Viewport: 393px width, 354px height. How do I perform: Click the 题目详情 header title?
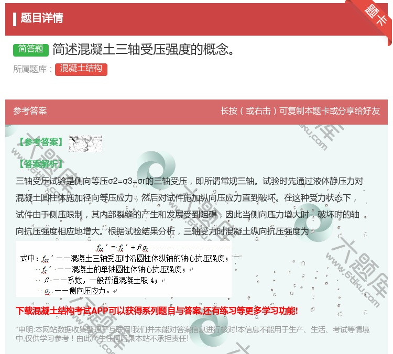click(x=42, y=18)
